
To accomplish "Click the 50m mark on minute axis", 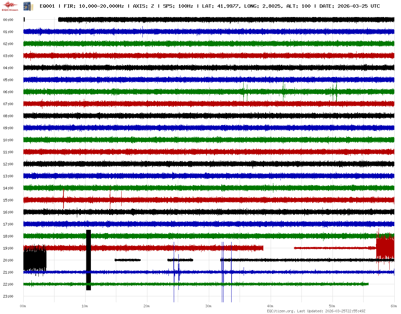I will [x=332, y=306].
